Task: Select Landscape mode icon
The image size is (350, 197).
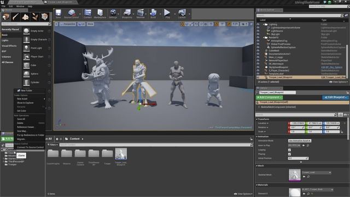Action: coord(25,17)
